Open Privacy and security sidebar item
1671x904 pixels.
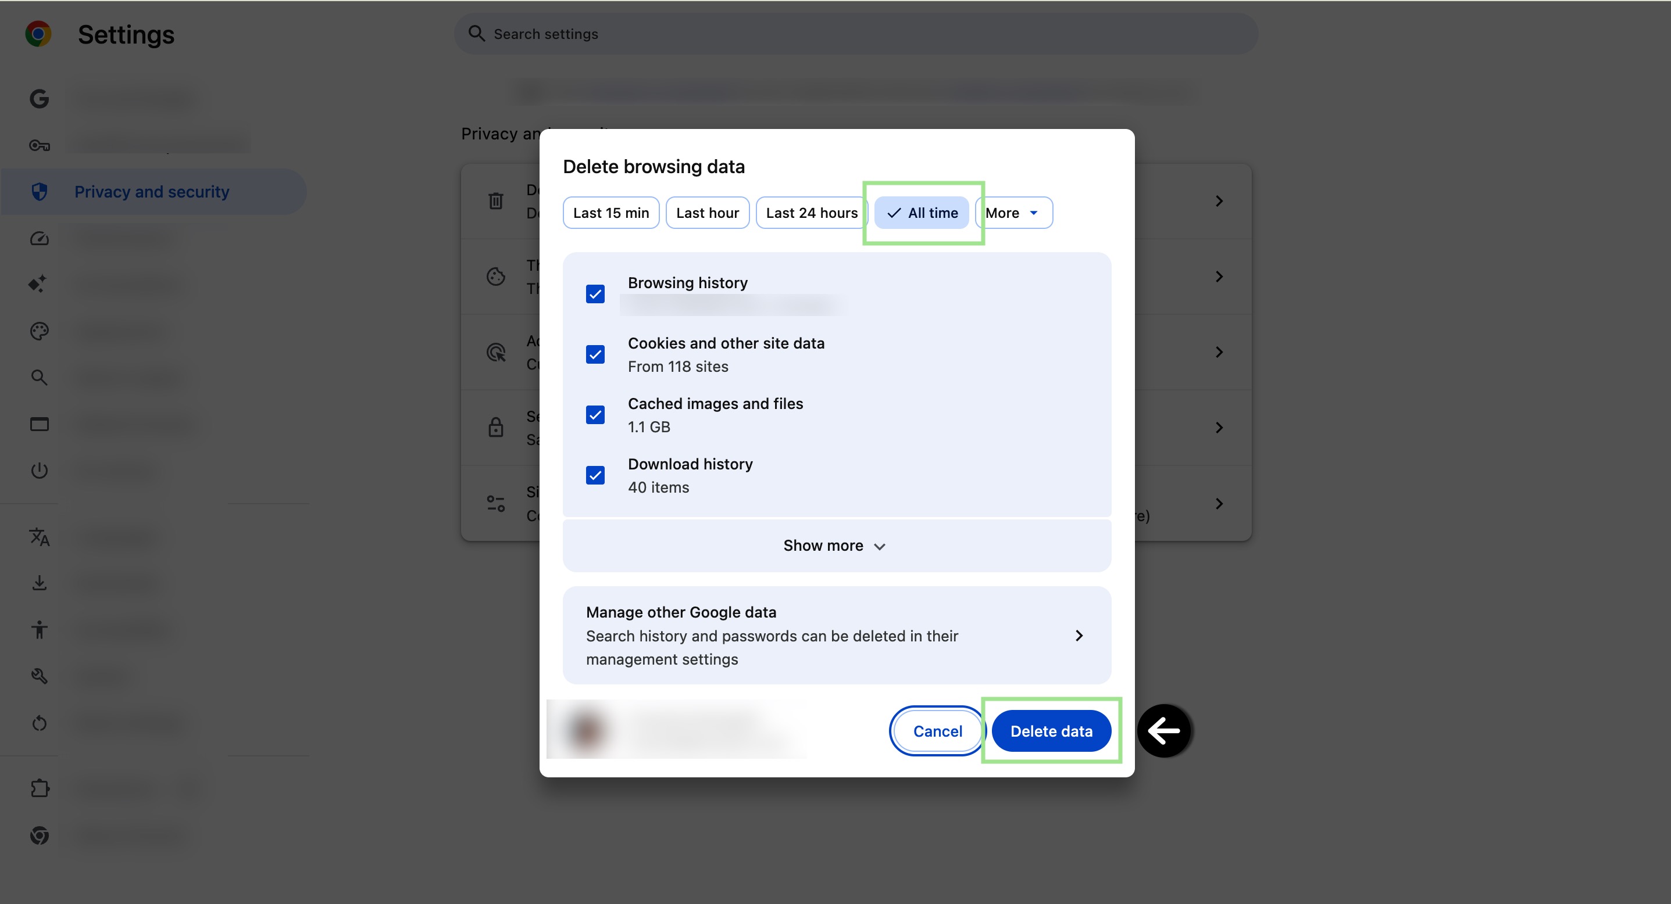(x=153, y=192)
